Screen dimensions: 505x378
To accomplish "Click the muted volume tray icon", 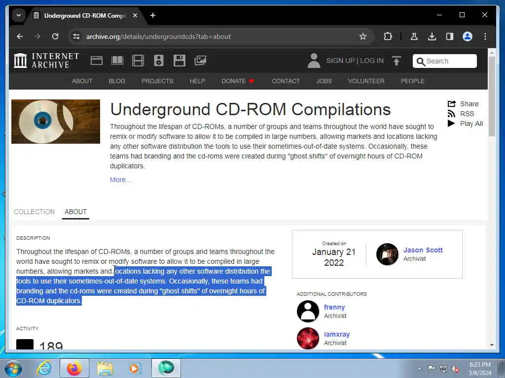I will click(x=455, y=369).
